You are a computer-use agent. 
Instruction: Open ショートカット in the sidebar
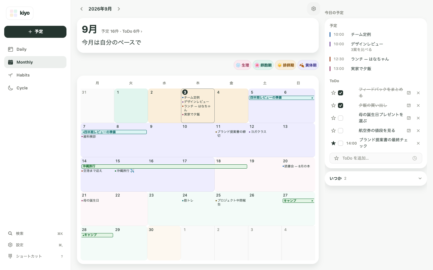point(35,256)
